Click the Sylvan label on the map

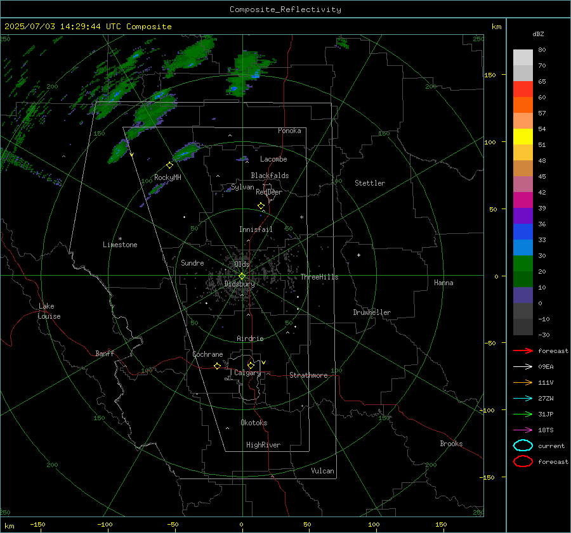click(x=242, y=187)
